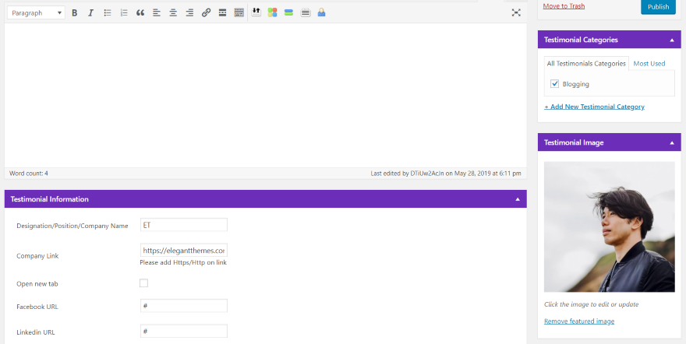This screenshot has height=344, width=686.
Task: Align text right
Action: (189, 12)
